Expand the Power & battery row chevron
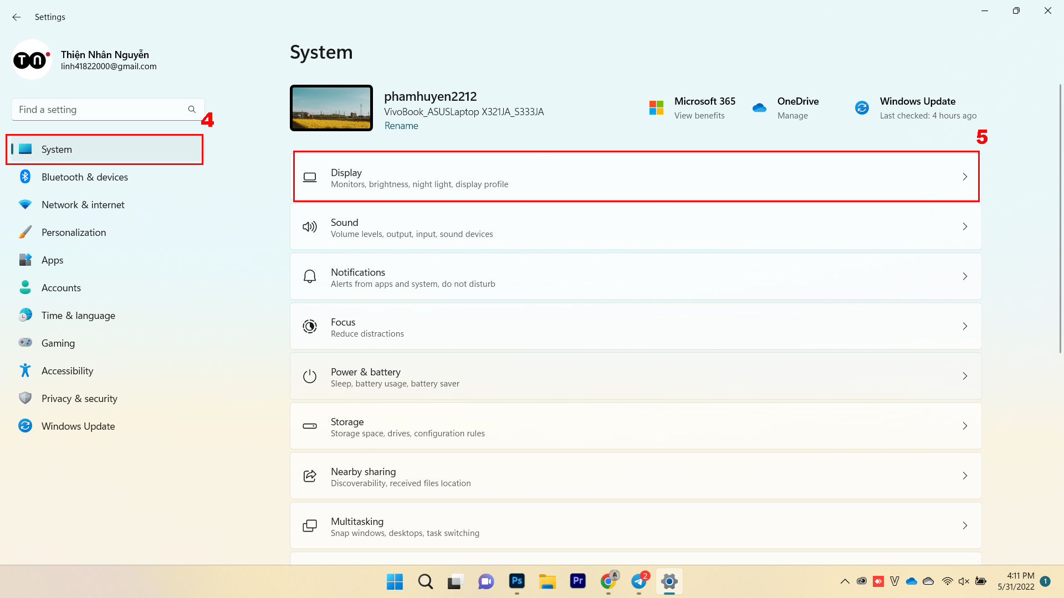1064x598 pixels. pyautogui.click(x=965, y=376)
